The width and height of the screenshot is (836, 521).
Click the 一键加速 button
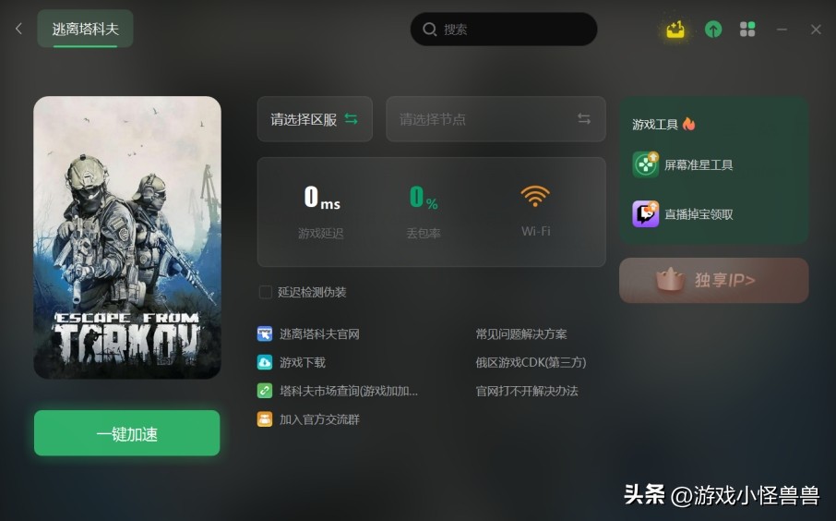coord(127,433)
